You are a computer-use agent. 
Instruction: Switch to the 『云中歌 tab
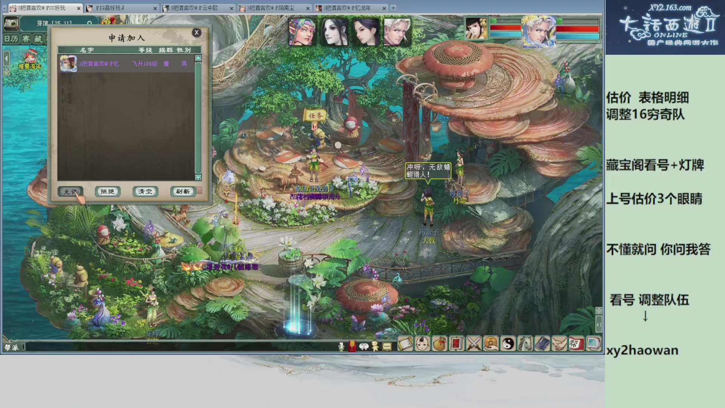click(199, 8)
